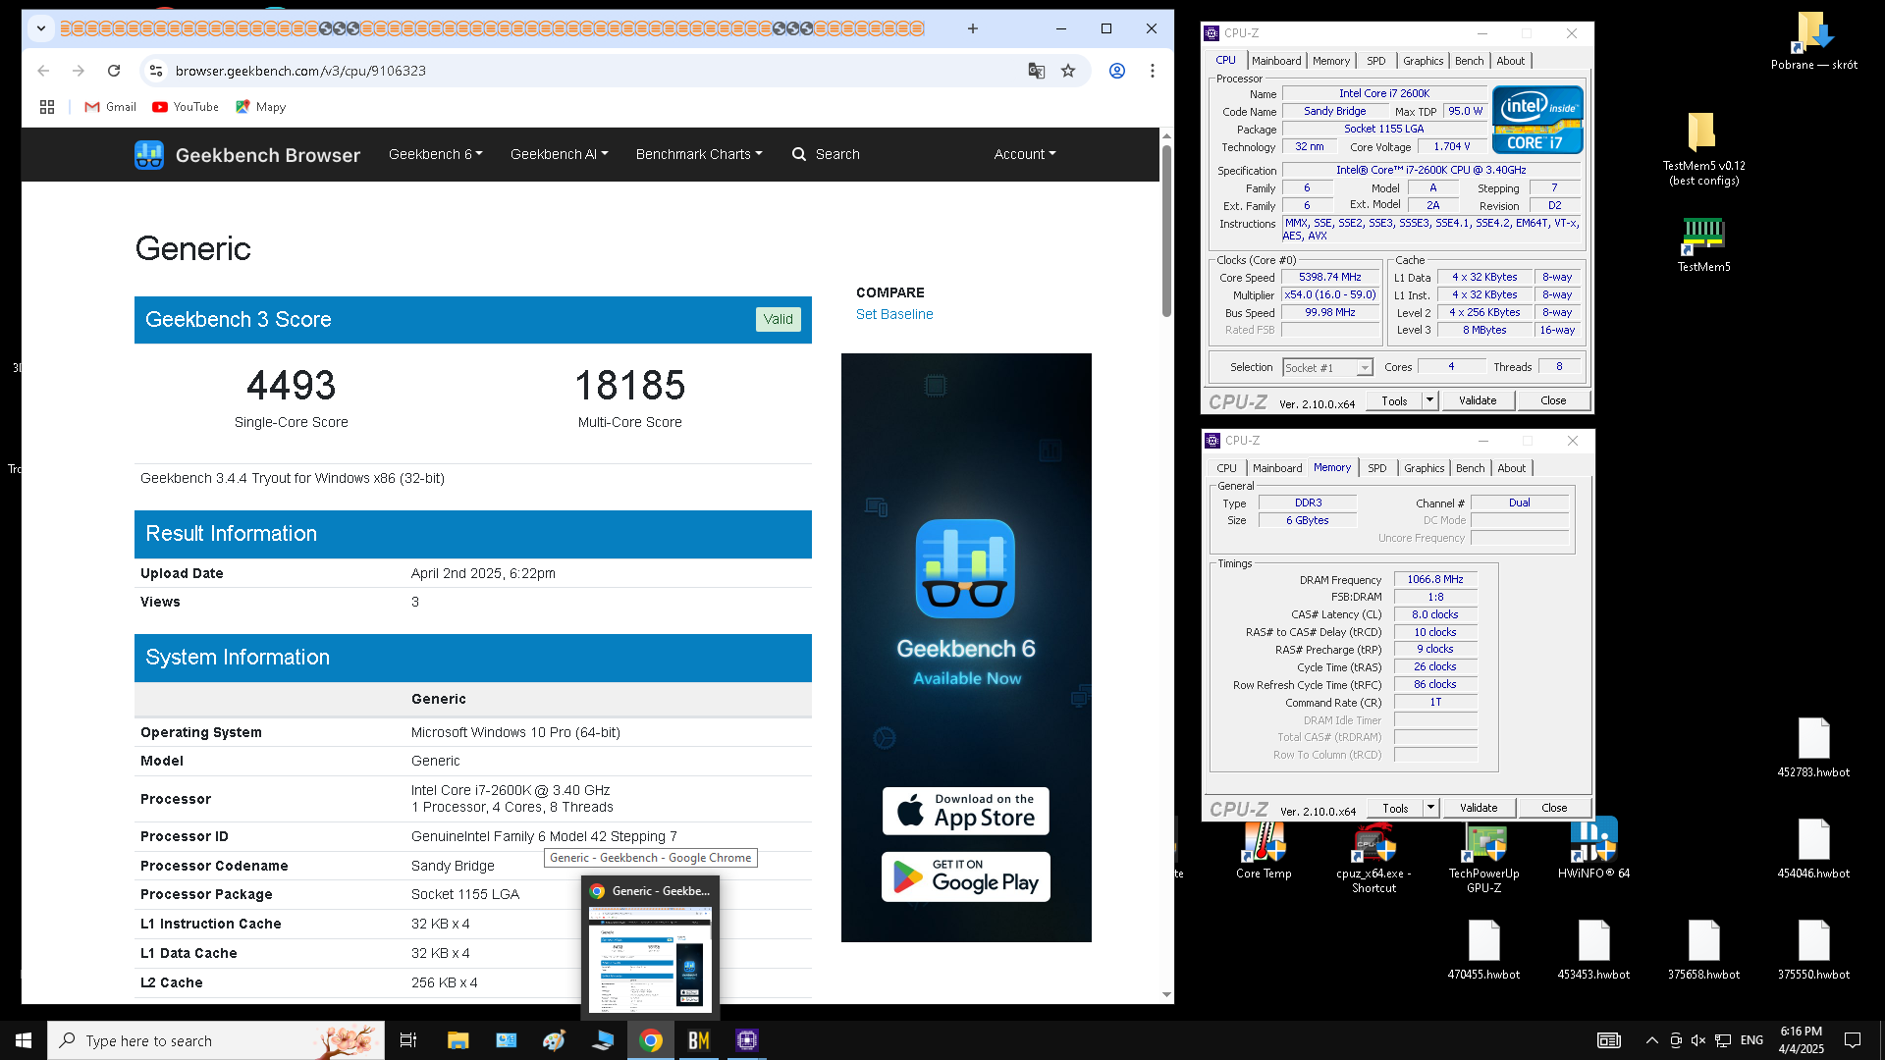1885x1060 pixels.
Task: Open the apps grid in bookmarks bar
Action: tap(47, 107)
